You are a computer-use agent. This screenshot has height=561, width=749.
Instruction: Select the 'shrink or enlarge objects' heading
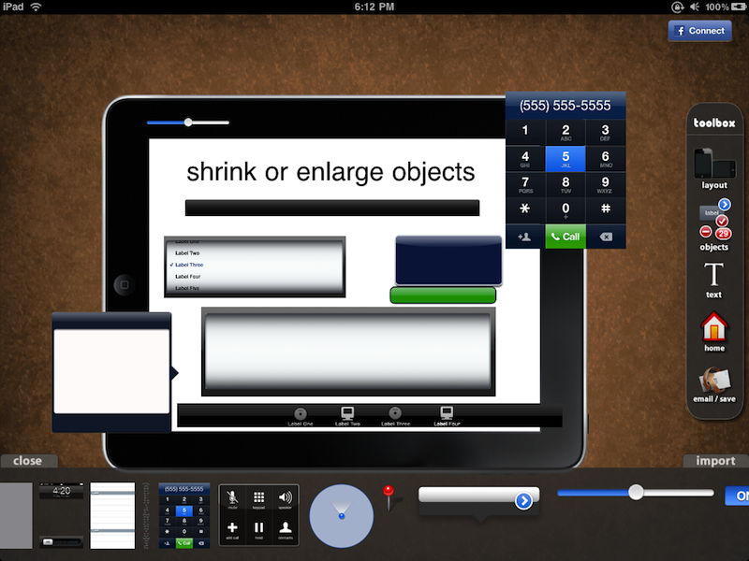click(330, 172)
